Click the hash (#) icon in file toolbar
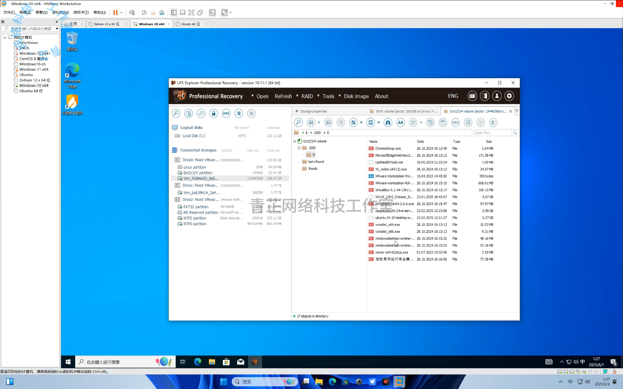 pyautogui.click(x=493, y=122)
